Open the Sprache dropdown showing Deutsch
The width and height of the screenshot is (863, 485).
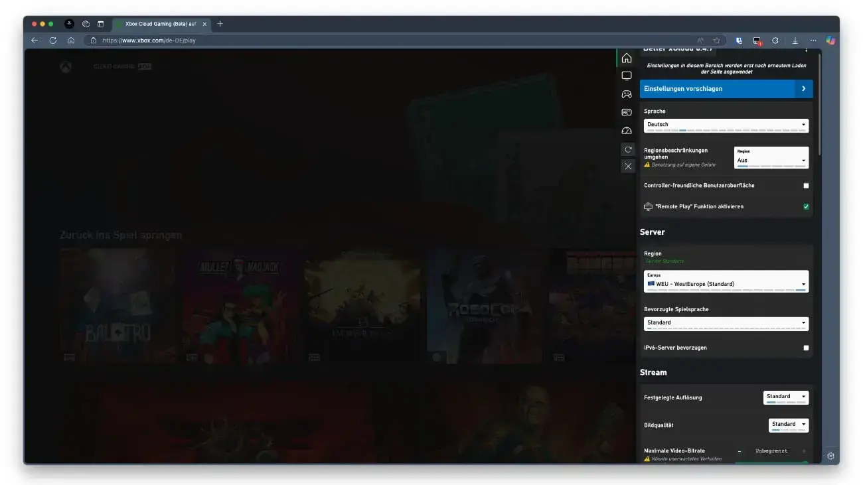point(726,125)
